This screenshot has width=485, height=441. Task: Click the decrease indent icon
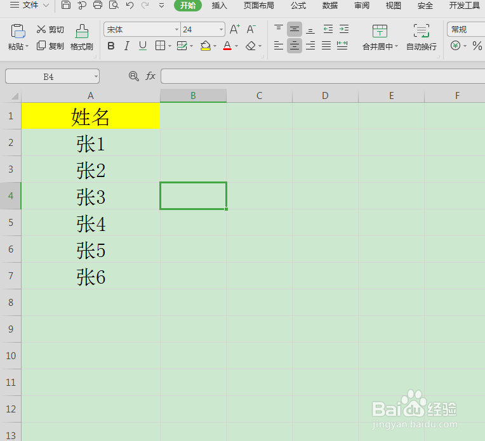tap(328, 29)
